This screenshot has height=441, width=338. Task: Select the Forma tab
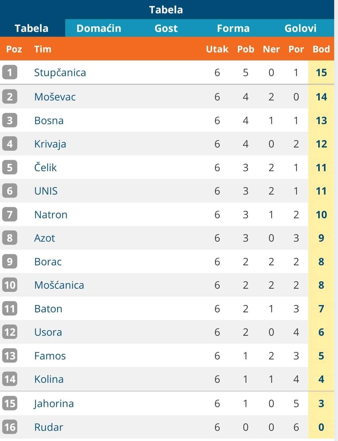[233, 28]
